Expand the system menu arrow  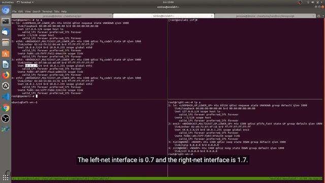tap(322, 2)
